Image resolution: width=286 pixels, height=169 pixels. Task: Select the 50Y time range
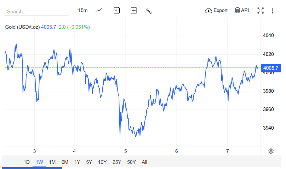131,162
